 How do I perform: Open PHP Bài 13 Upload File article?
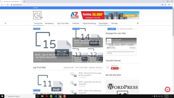point(79,60)
